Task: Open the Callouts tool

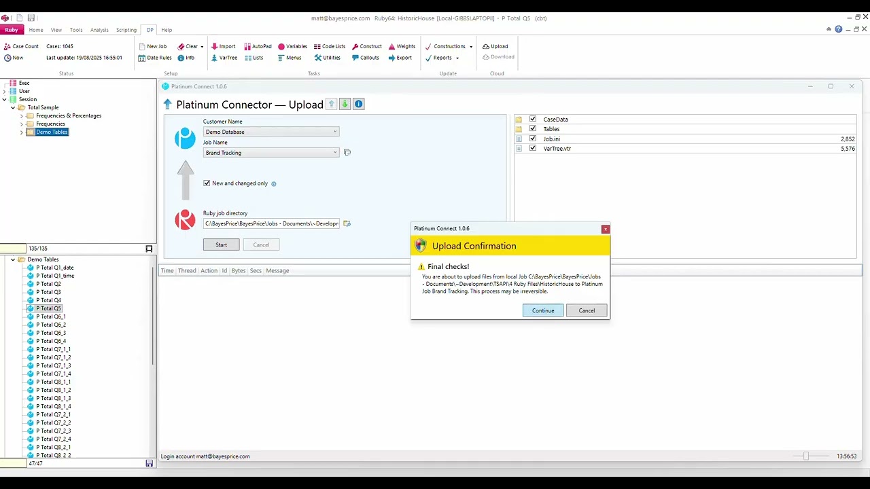Action: click(366, 58)
